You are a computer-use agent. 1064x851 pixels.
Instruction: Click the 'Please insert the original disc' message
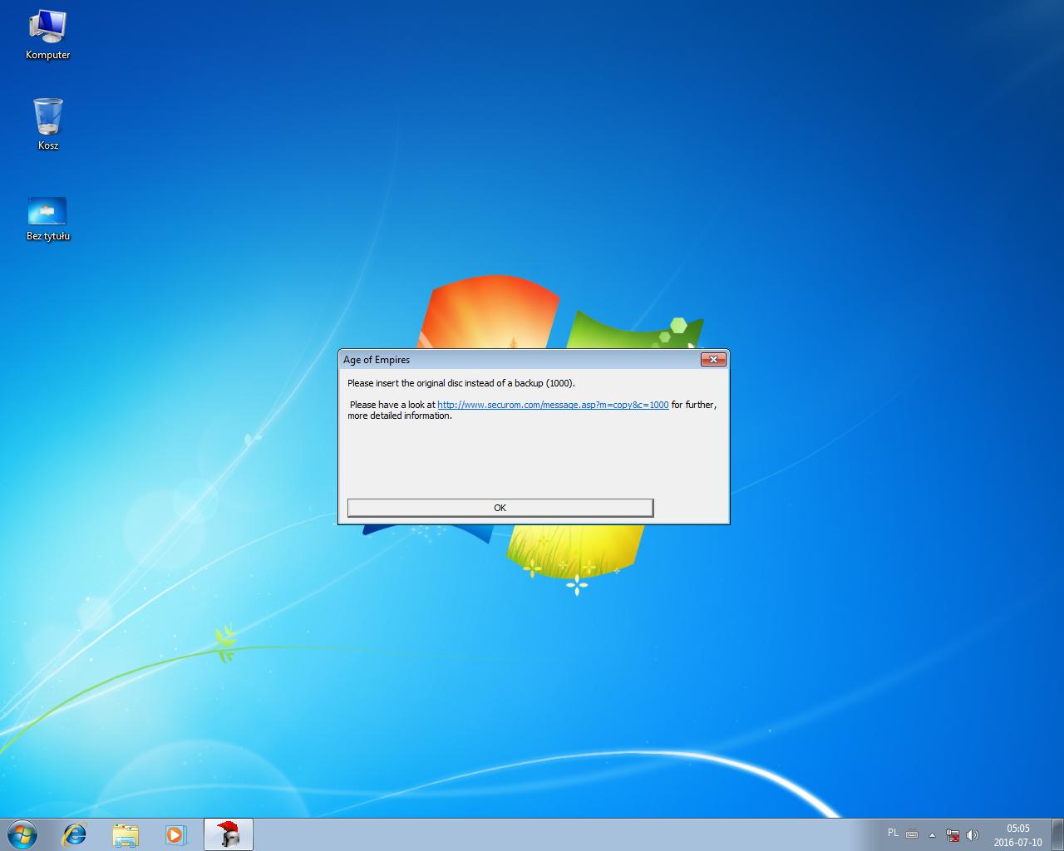(461, 383)
